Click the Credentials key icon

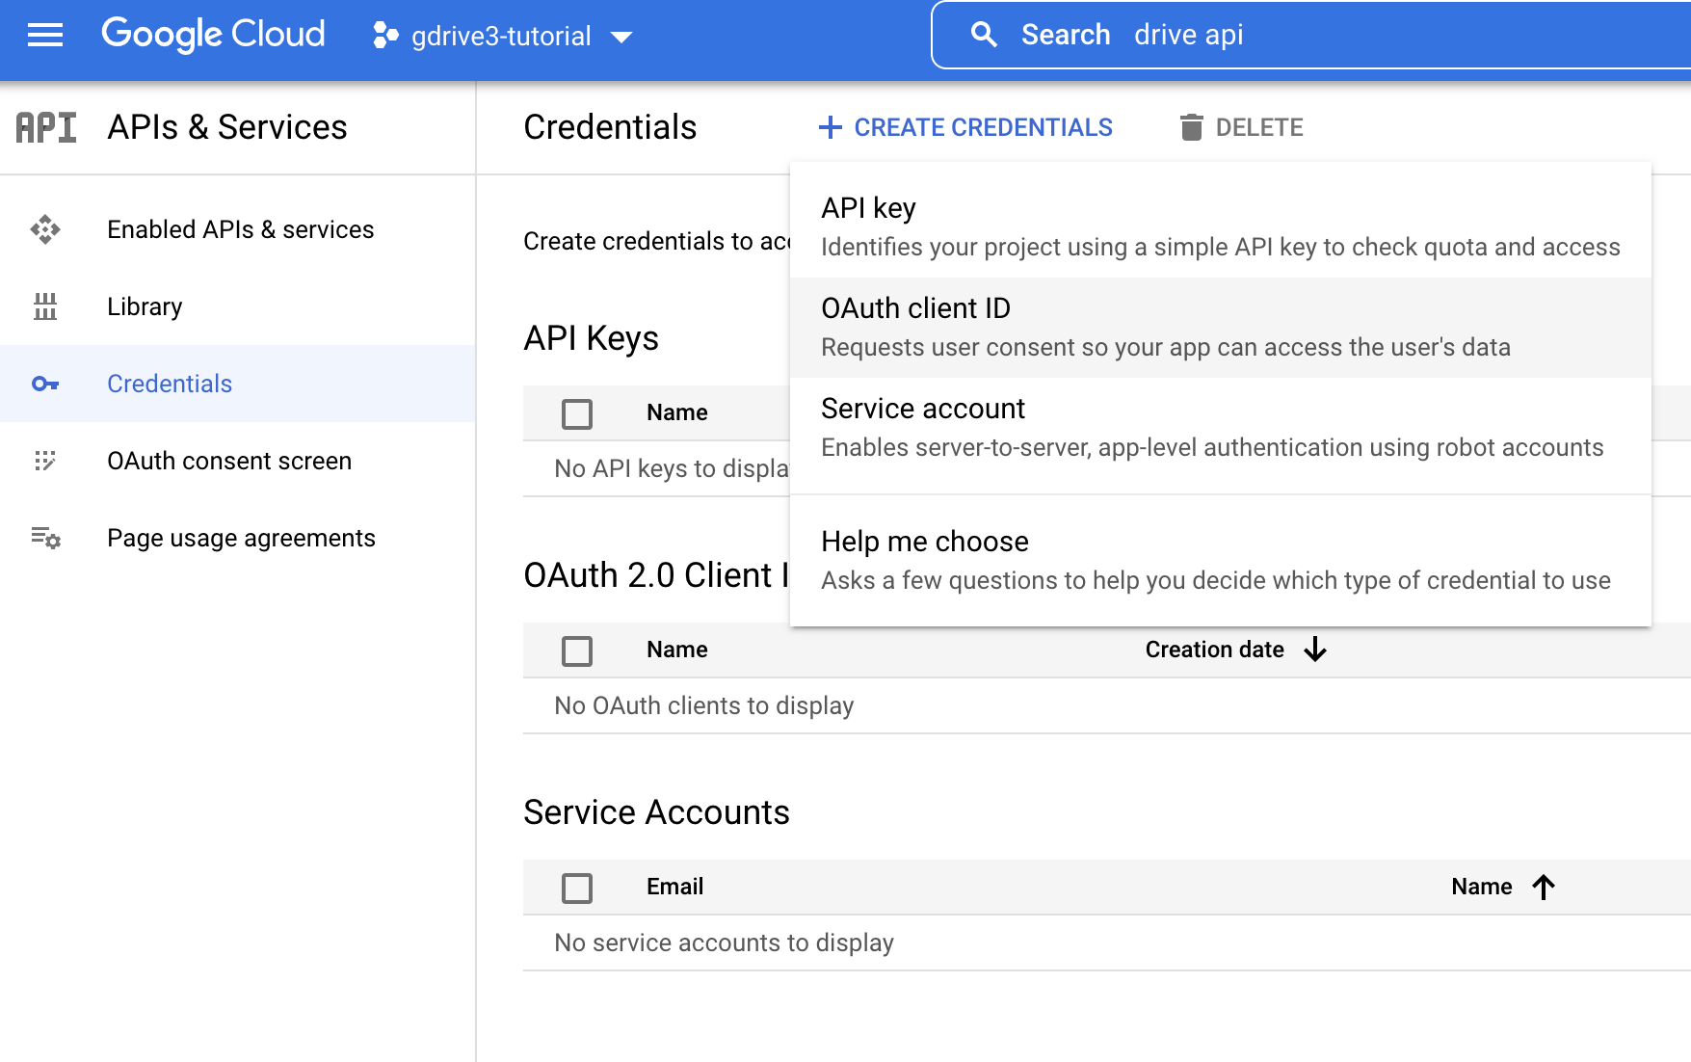[45, 384]
